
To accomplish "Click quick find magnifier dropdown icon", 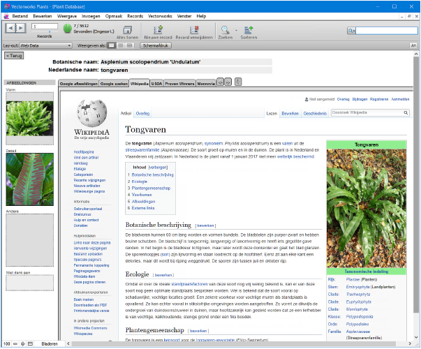I will [x=351, y=31].
